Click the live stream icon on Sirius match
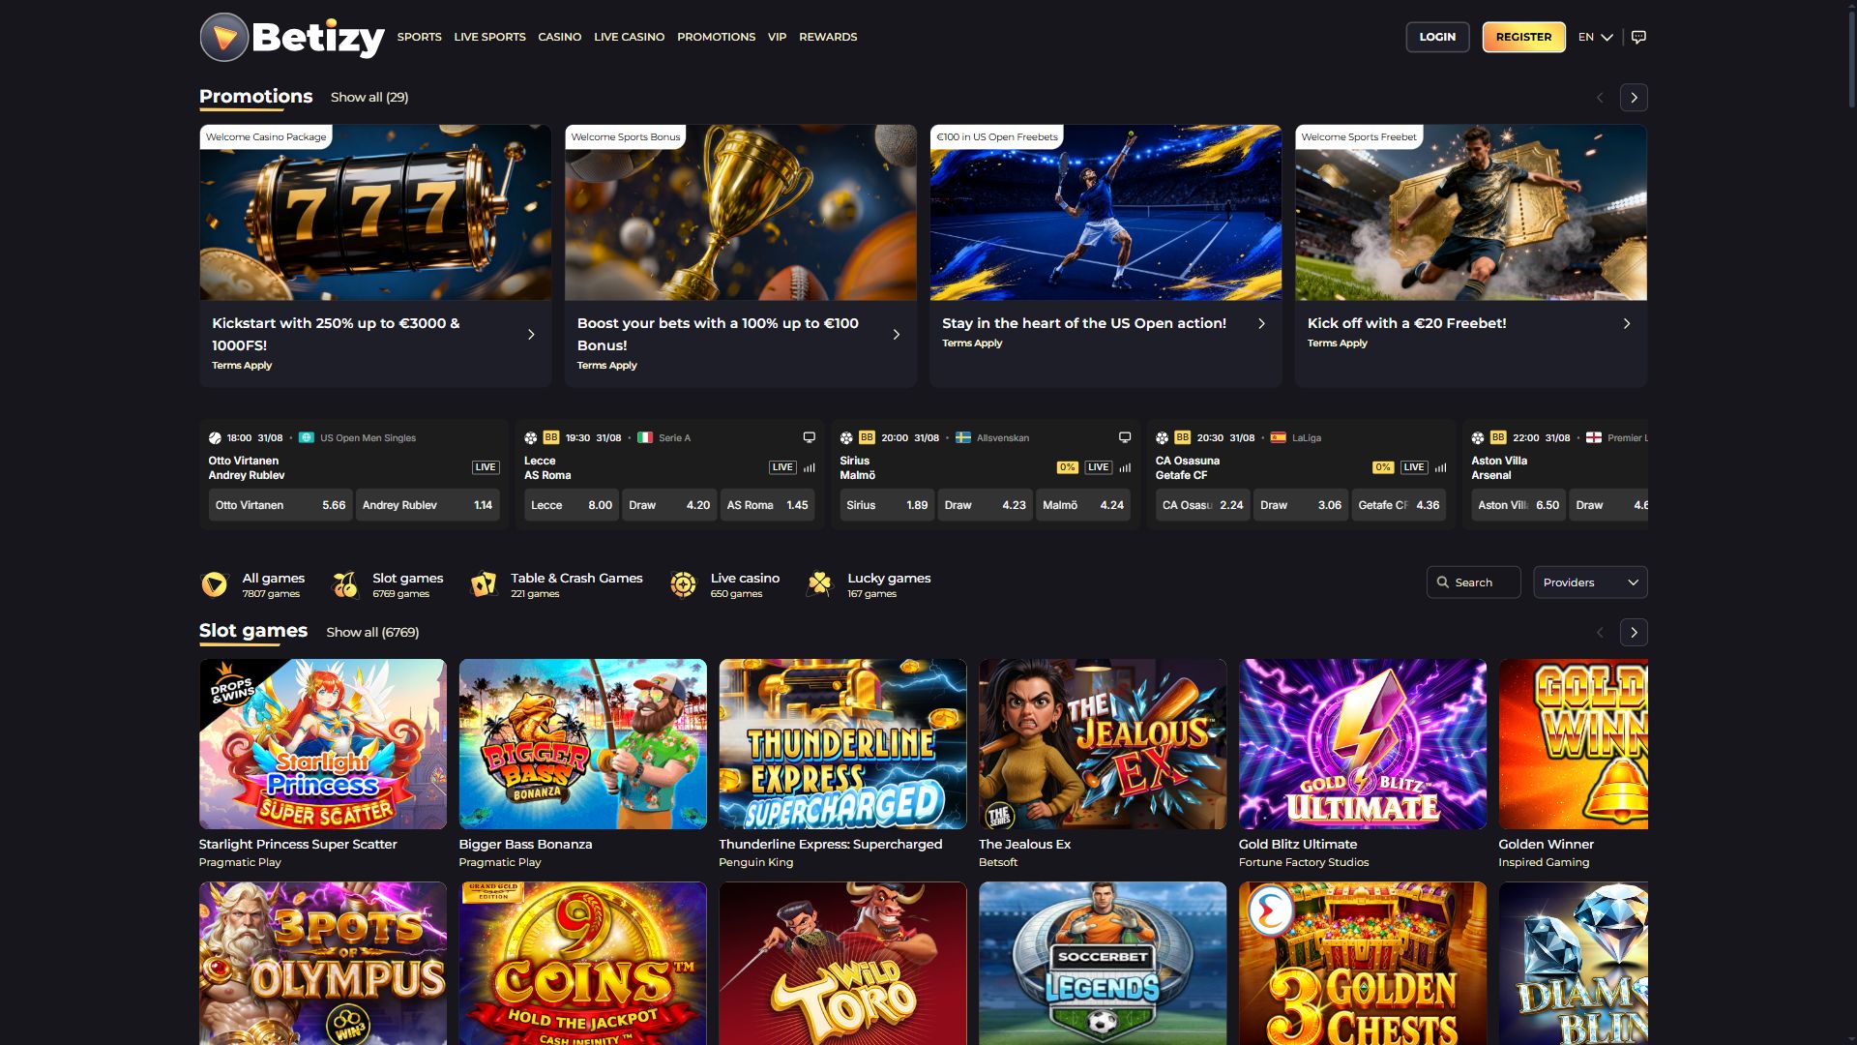Image resolution: width=1857 pixels, height=1045 pixels. tap(1125, 437)
